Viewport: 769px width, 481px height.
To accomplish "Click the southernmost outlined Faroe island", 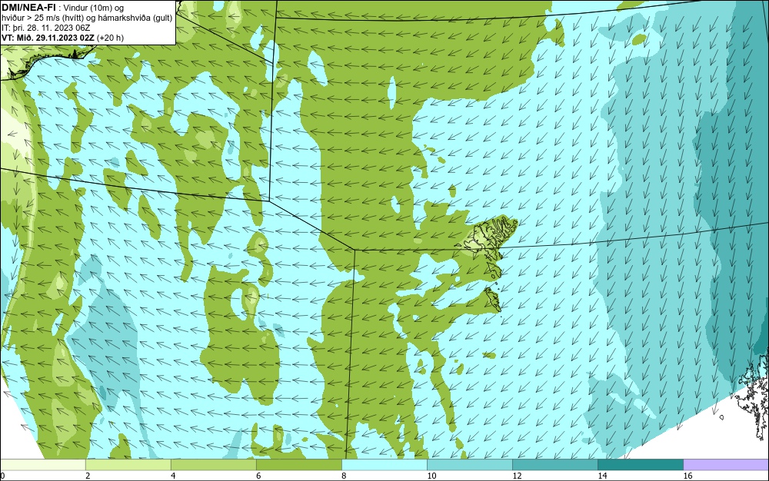I will 493,299.
